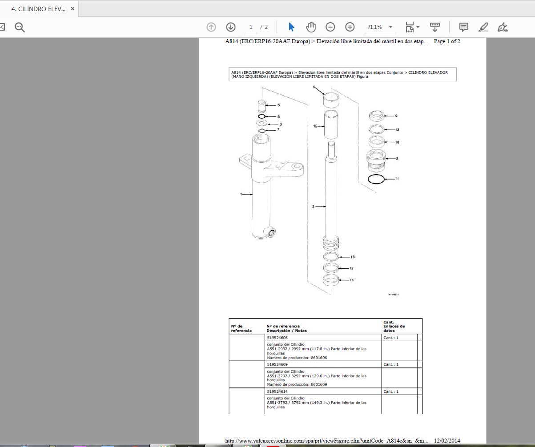This screenshot has height=447, width=535.
Task: Toggle the page display mode icon
Action: (x=410, y=27)
